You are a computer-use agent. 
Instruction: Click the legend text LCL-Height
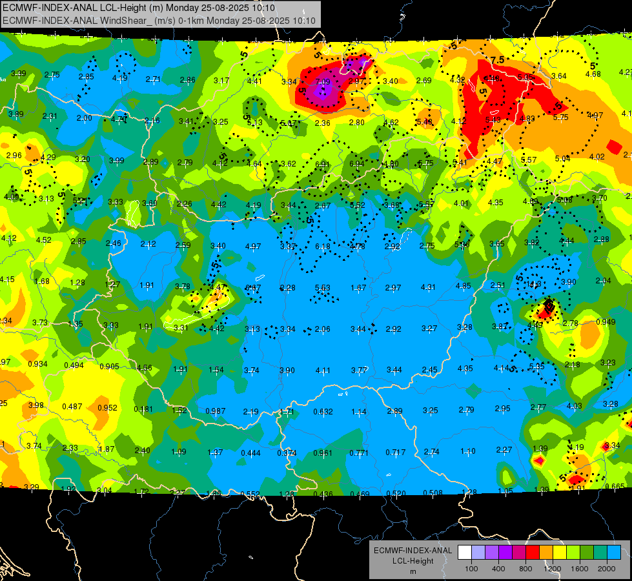413,561
